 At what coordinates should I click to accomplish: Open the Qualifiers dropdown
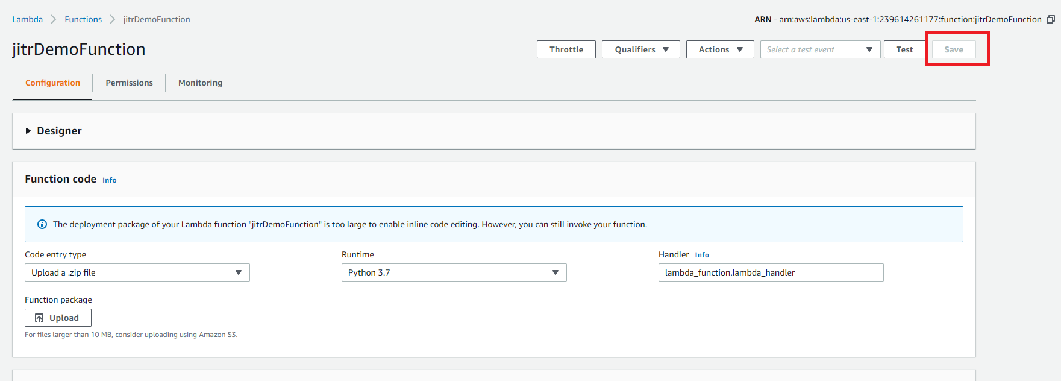click(641, 49)
